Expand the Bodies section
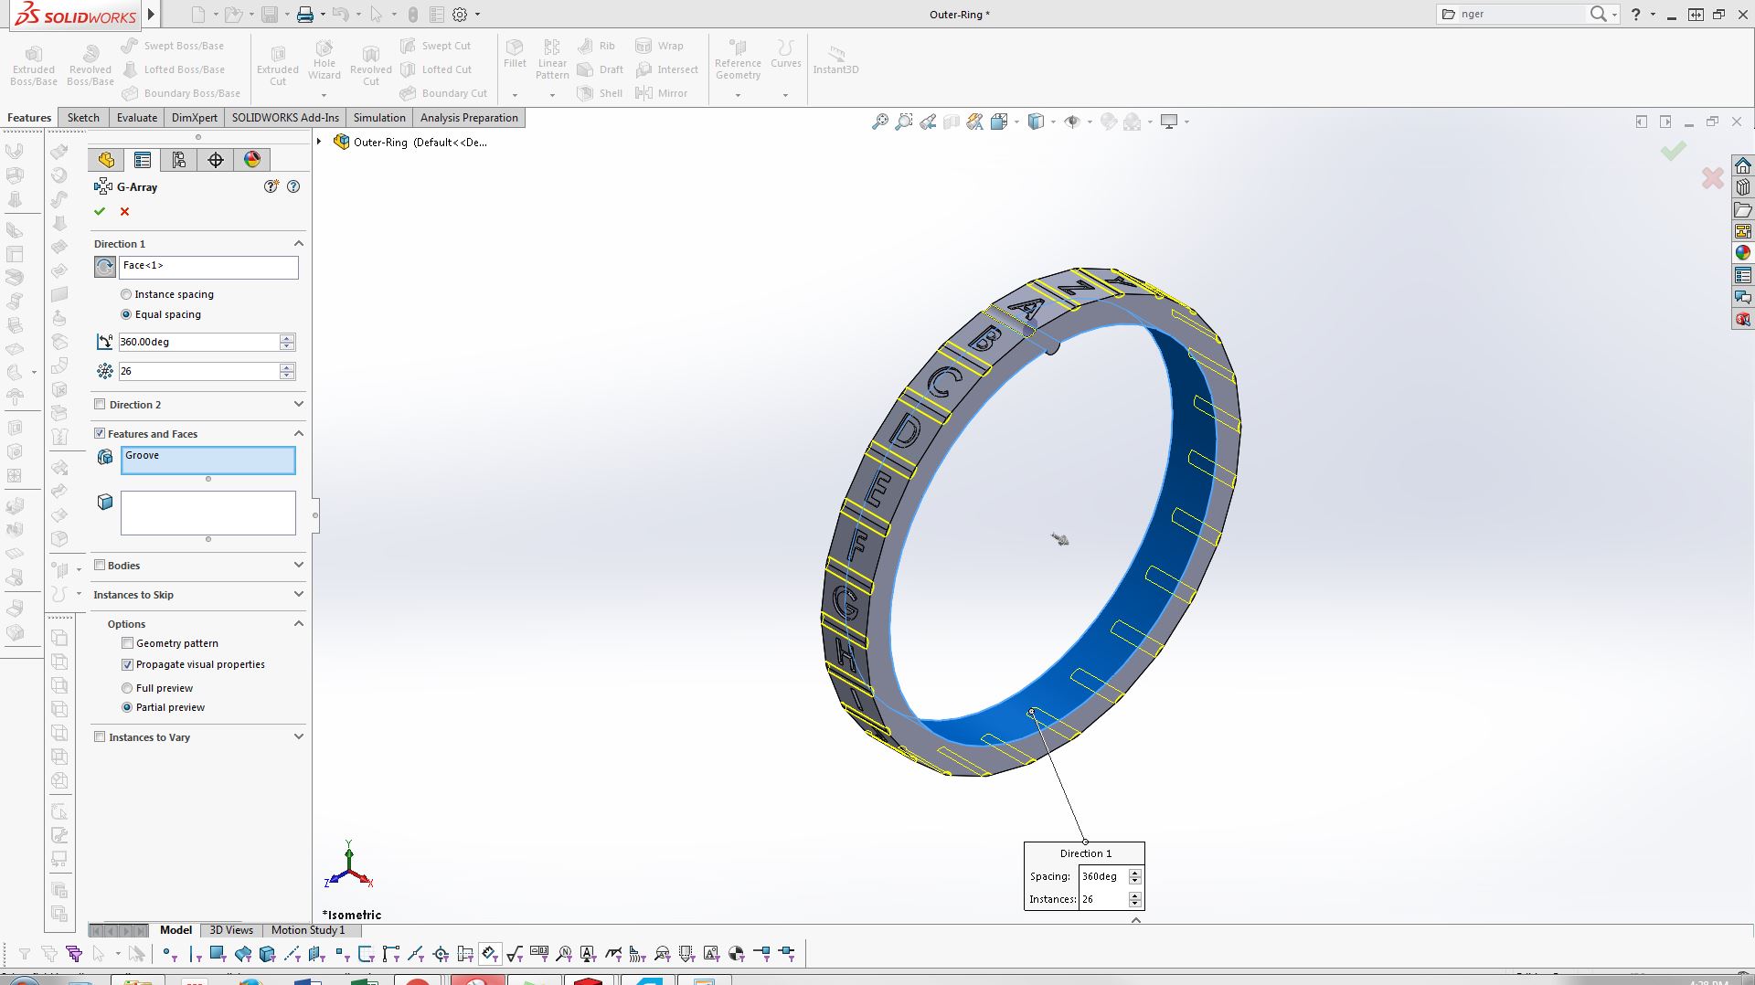This screenshot has height=985, width=1755. [298, 565]
